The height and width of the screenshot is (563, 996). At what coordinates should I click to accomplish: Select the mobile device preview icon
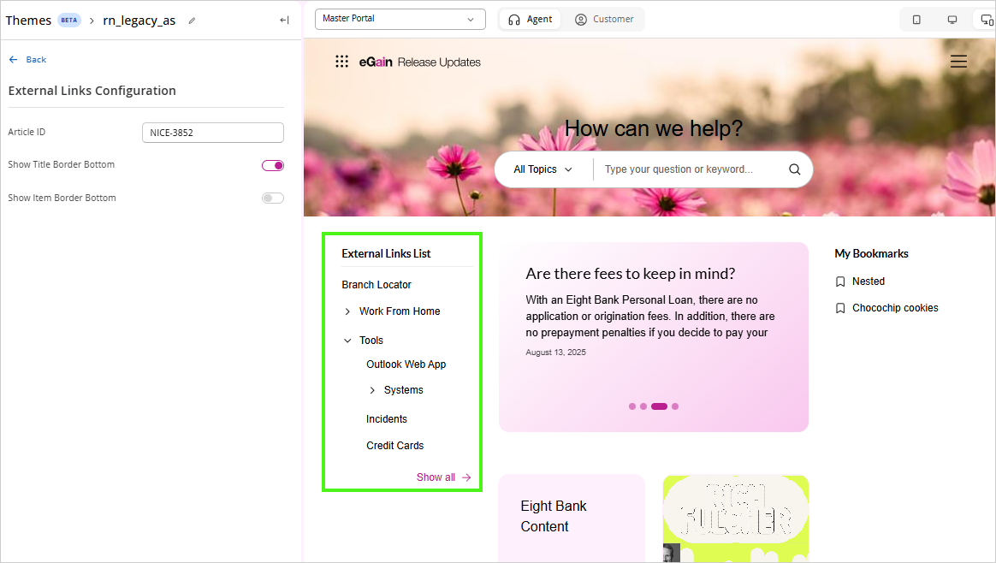916,19
